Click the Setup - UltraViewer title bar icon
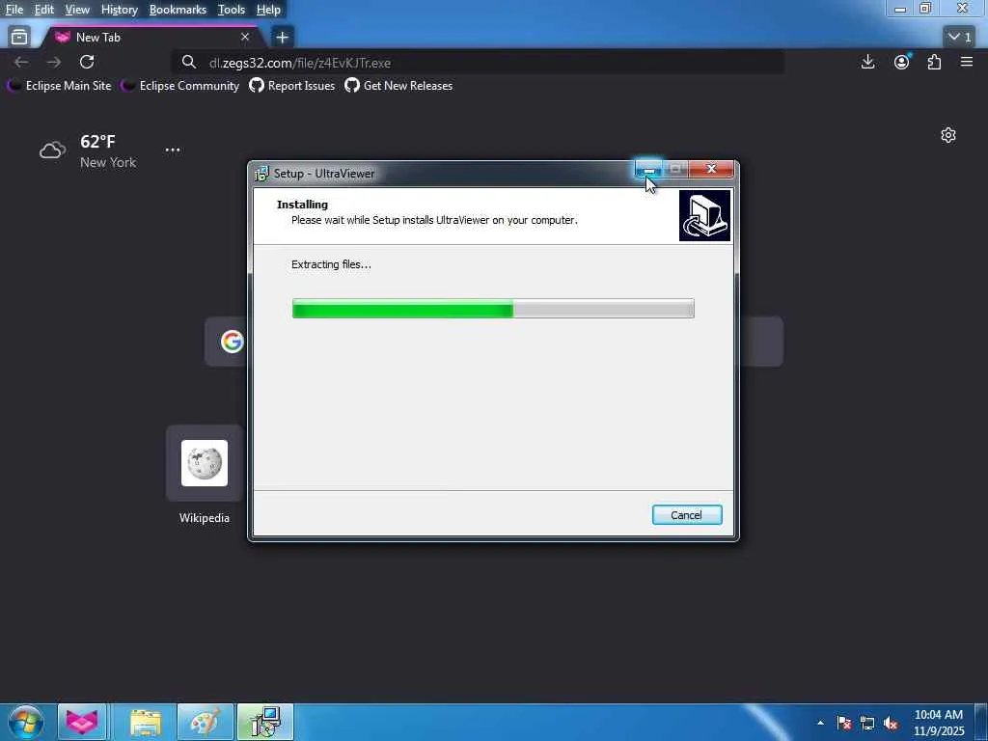The image size is (988, 741). click(x=261, y=174)
